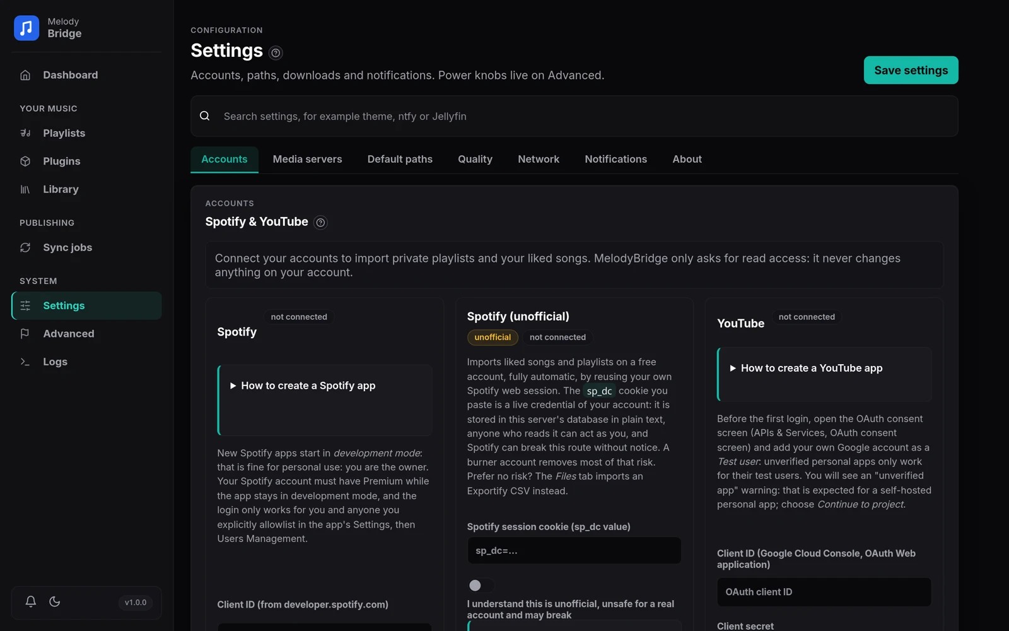Click the Spotify card's not connected status
This screenshot has height=631, width=1009.
pyautogui.click(x=299, y=317)
